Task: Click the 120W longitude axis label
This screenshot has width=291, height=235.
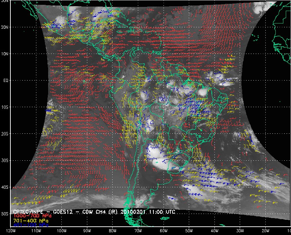Action: [x=11, y=231]
